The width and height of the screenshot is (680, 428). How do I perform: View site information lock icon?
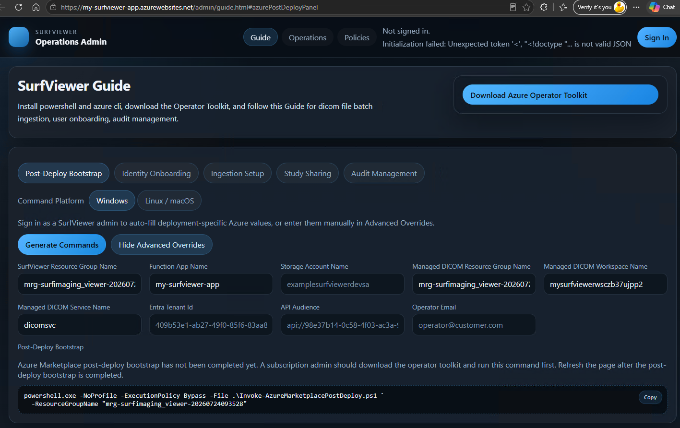(x=53, y=7)
